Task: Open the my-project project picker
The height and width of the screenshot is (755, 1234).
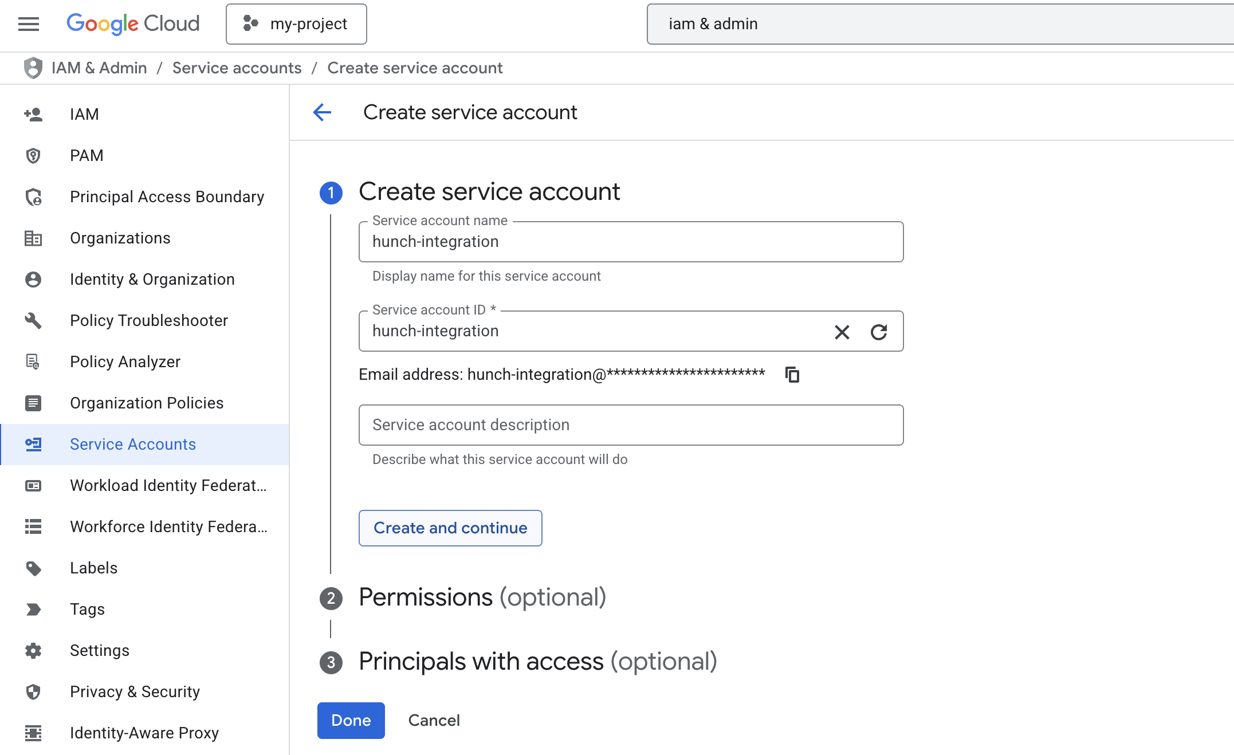Action: 296,23
